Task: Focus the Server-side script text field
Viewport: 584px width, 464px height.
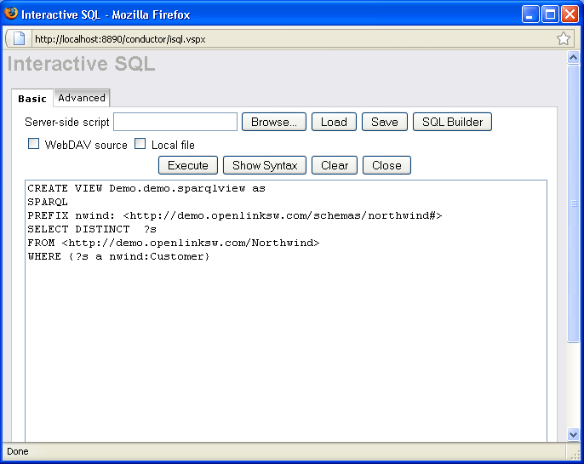Action: click(175, 122)
